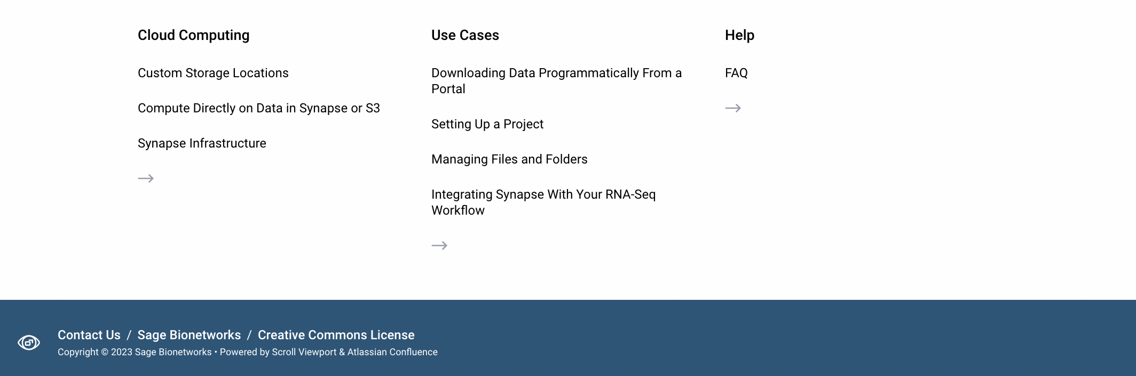Select the Use Cases section heading
1136x376 pixels.
click(x=465, y=35)
